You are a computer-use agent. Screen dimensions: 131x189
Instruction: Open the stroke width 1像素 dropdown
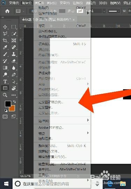pos(104,11)
